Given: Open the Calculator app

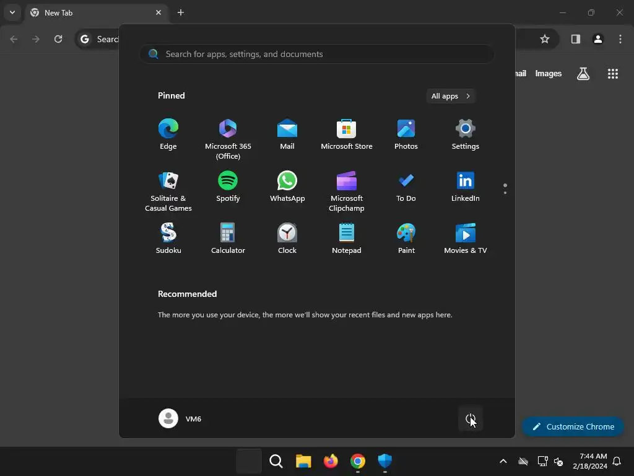Looking at the screenshot, I should [x=228, y=239].
